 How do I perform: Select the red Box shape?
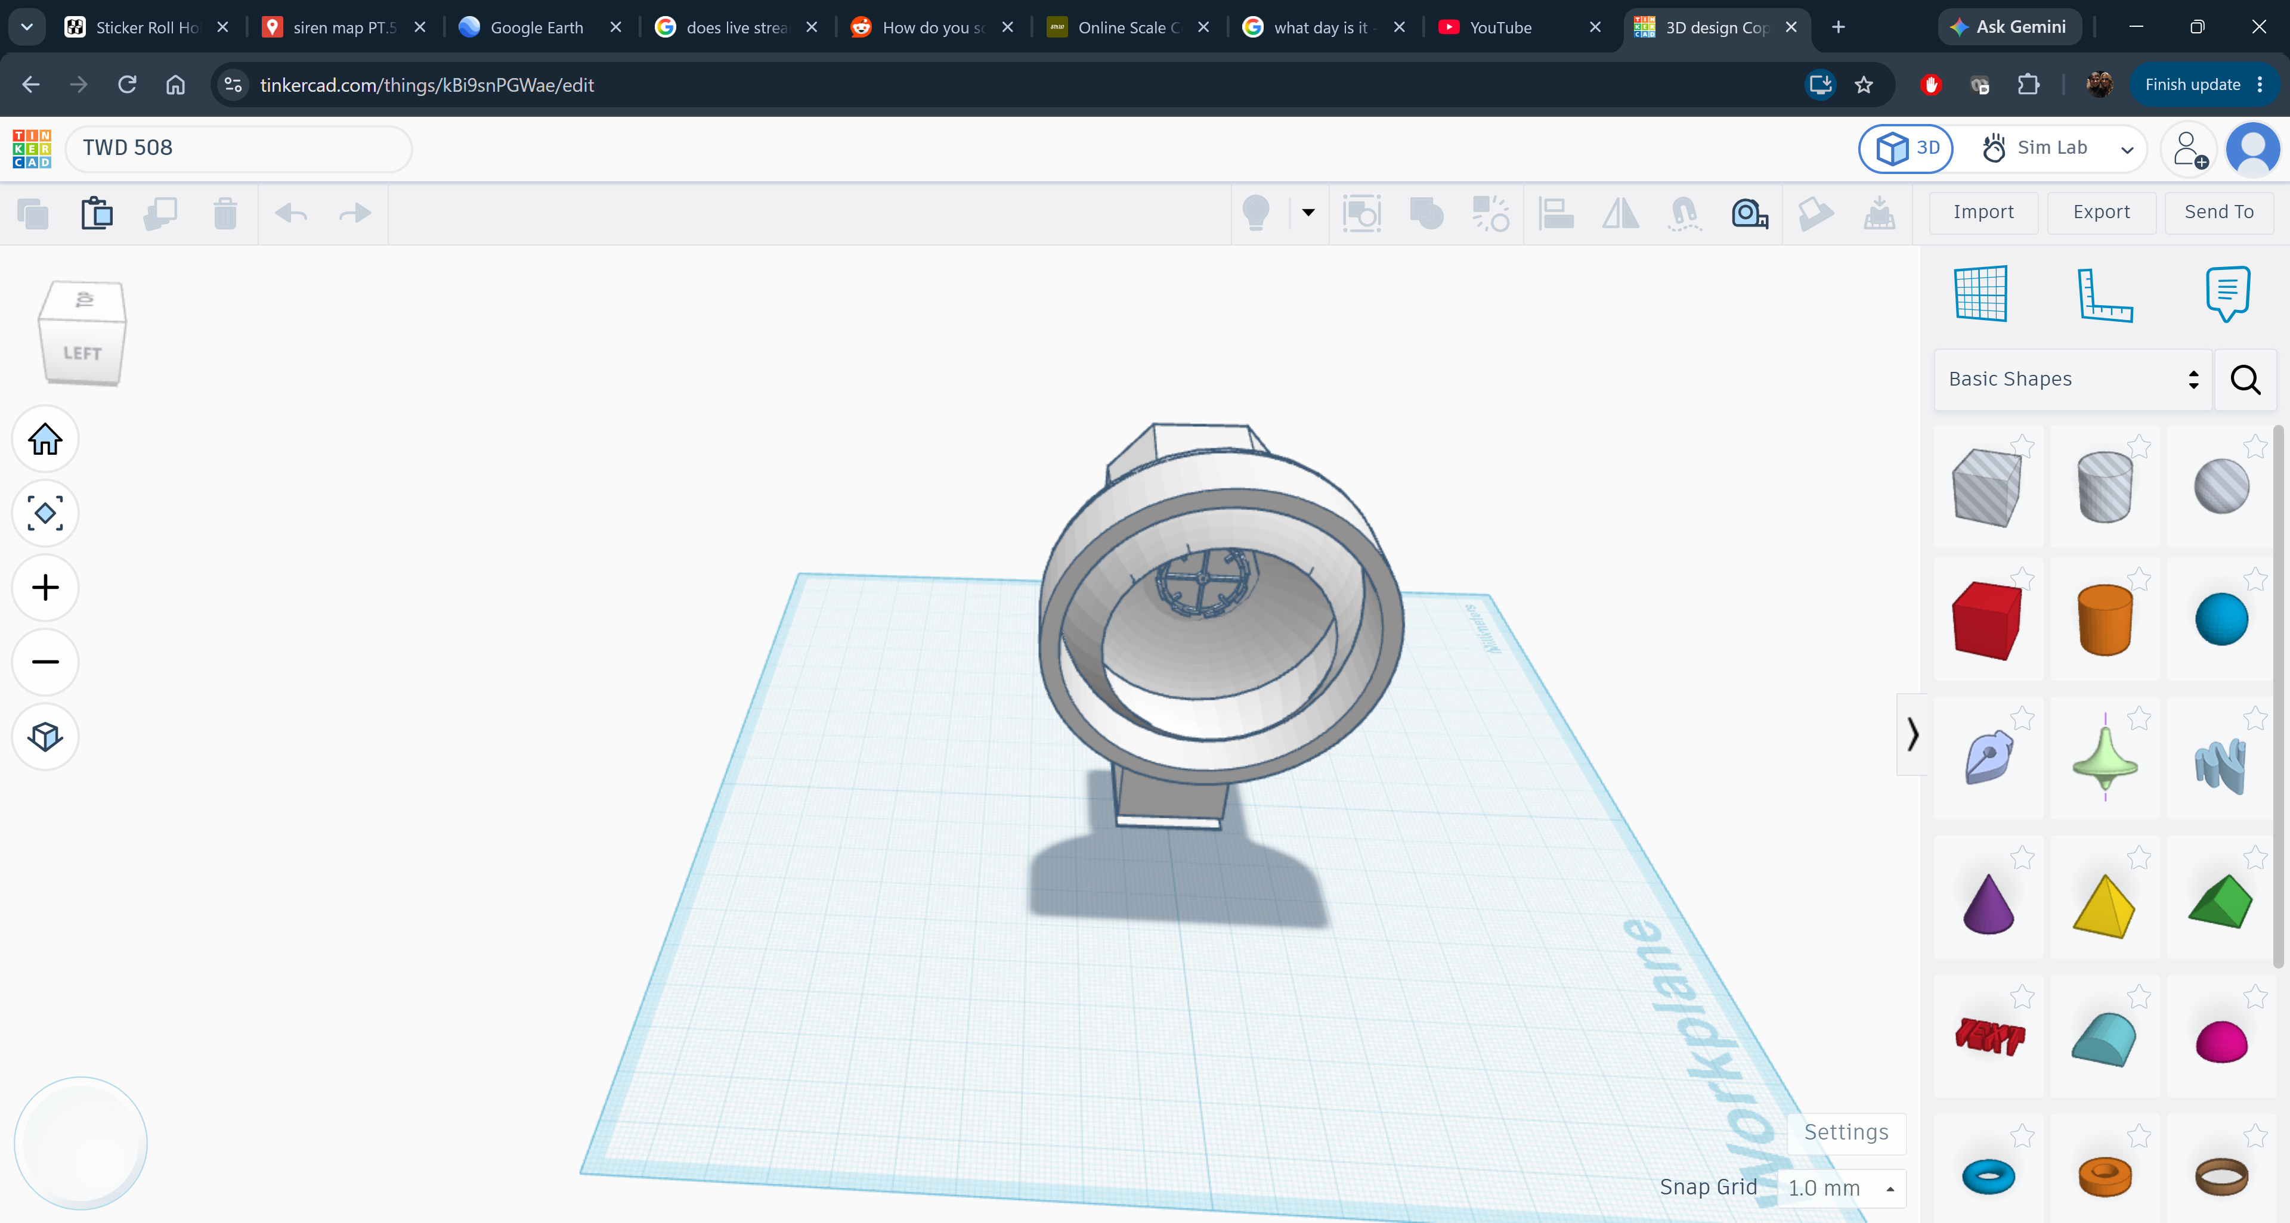pos(1987,620)
